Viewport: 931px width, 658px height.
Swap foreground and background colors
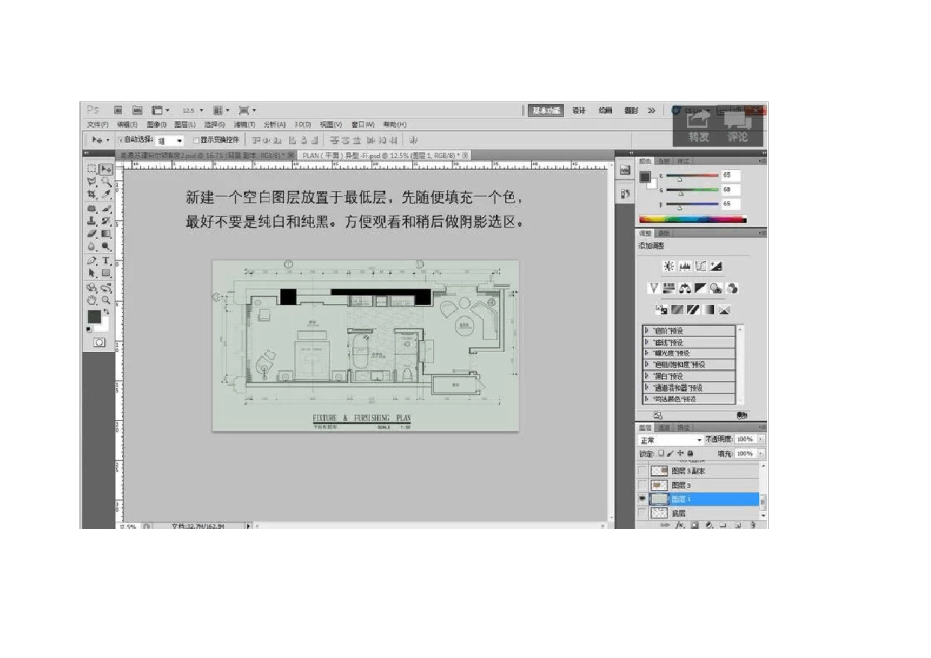pos(107,312)
